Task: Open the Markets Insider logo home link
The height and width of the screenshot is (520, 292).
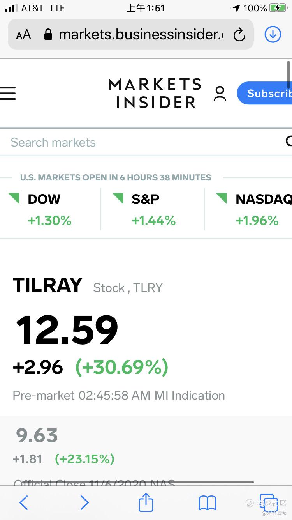Action: tap(155, 93)
